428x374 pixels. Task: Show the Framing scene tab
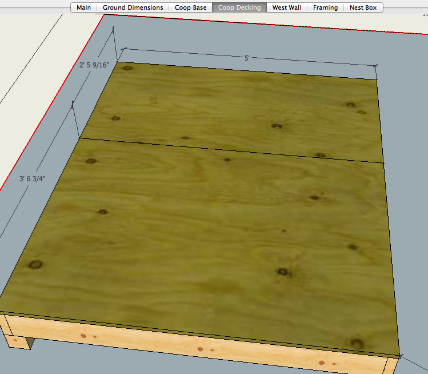[325, 7]
